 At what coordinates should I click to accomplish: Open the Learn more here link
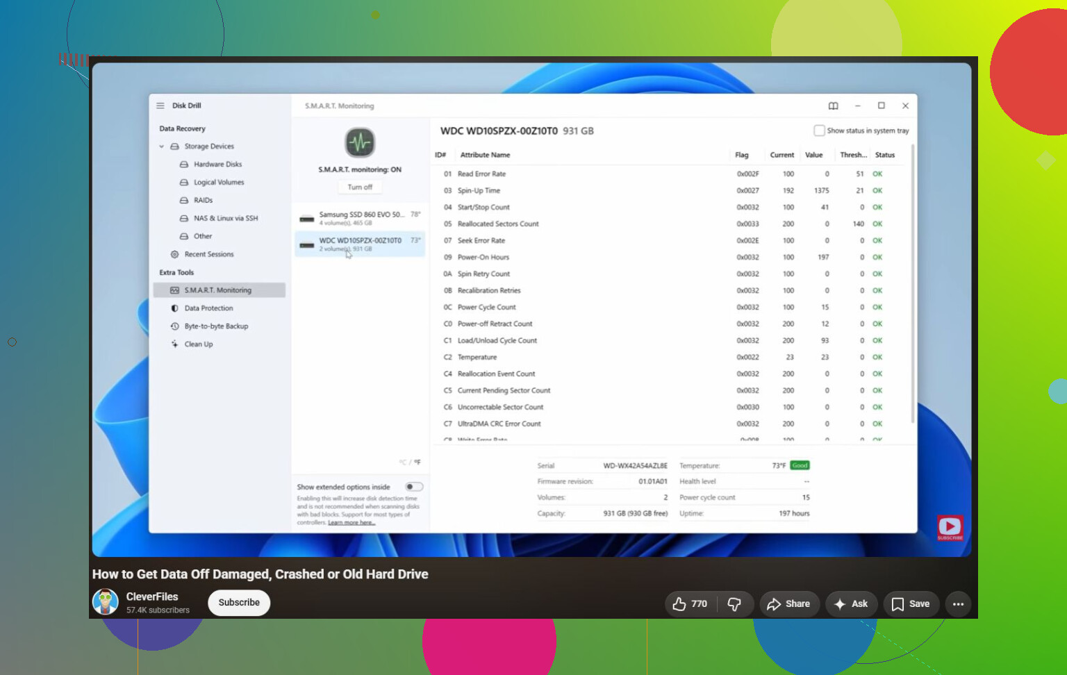(x=351, y=523)
